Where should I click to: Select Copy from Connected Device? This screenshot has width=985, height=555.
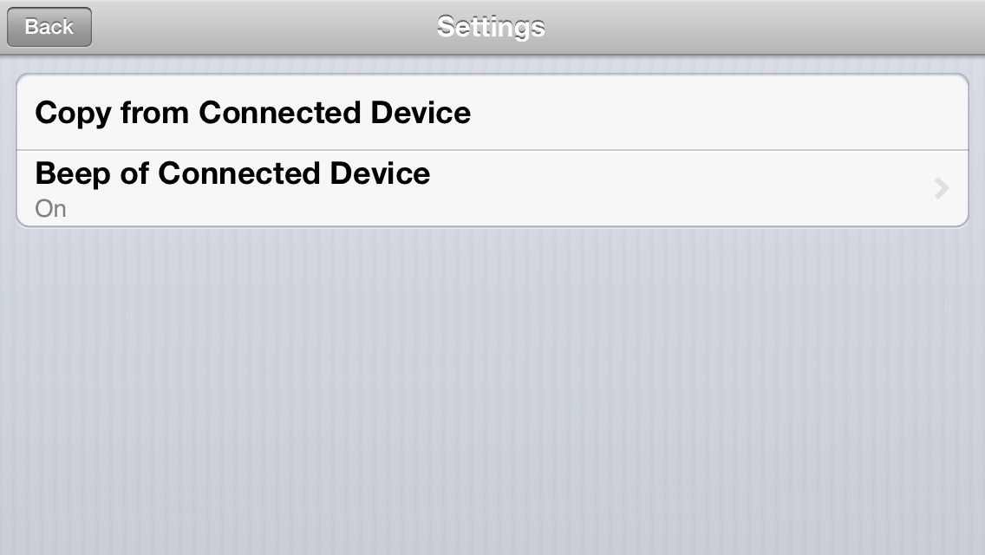pos(492,113)
